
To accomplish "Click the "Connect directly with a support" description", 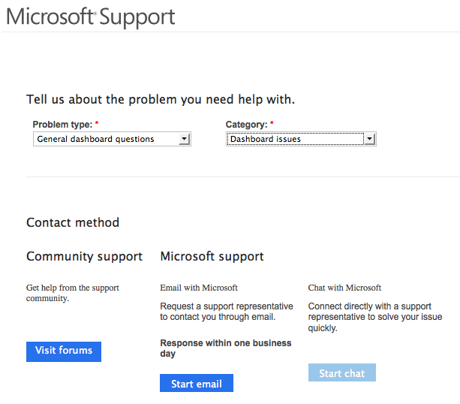I will 375,317.
